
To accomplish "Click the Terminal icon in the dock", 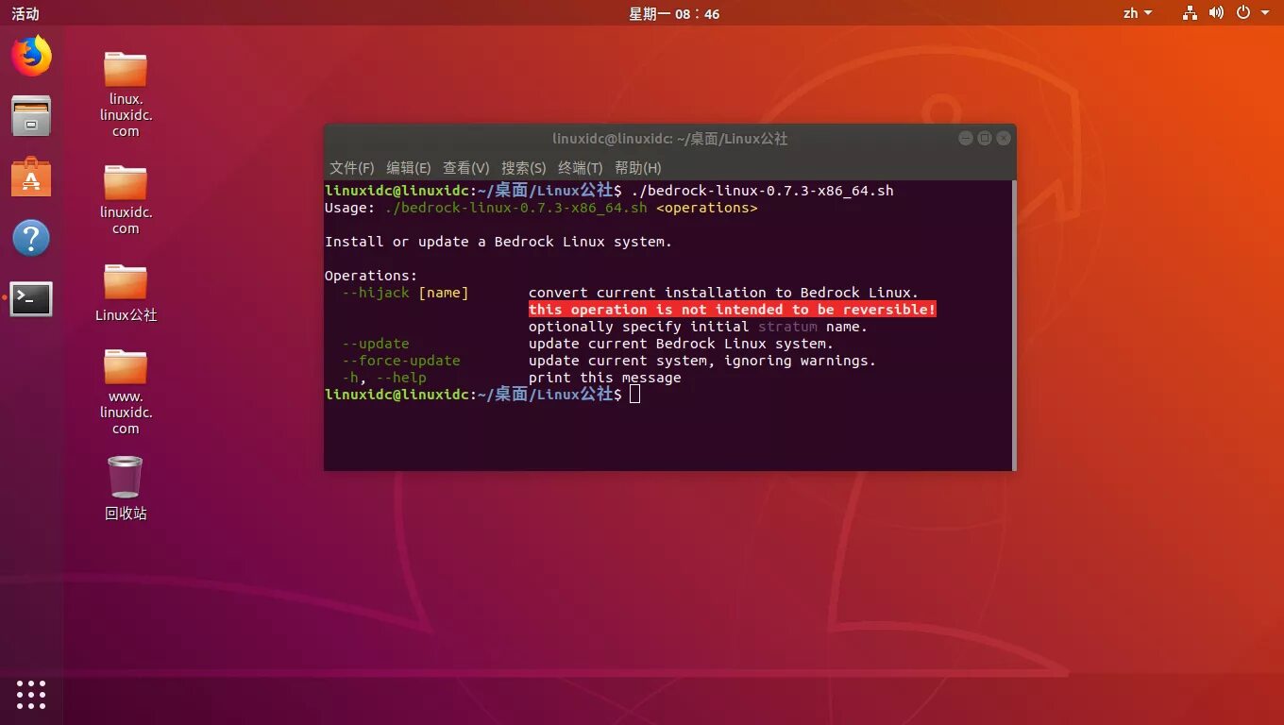I will coord(31,299).
